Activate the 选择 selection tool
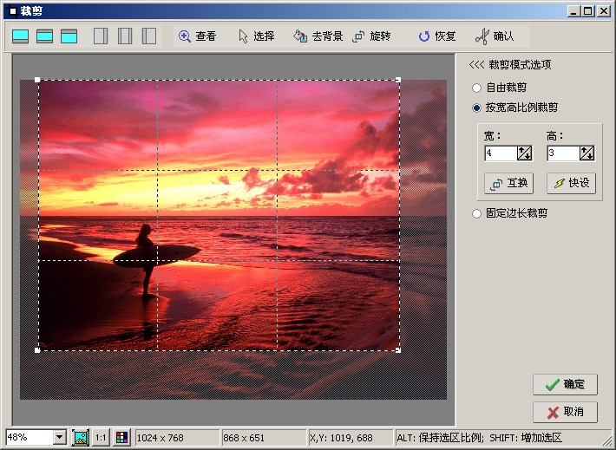 point(256,36)
